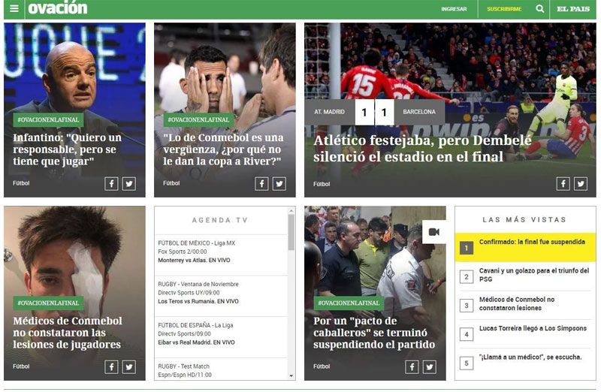Click the search magnifier icon

point(540,9)
